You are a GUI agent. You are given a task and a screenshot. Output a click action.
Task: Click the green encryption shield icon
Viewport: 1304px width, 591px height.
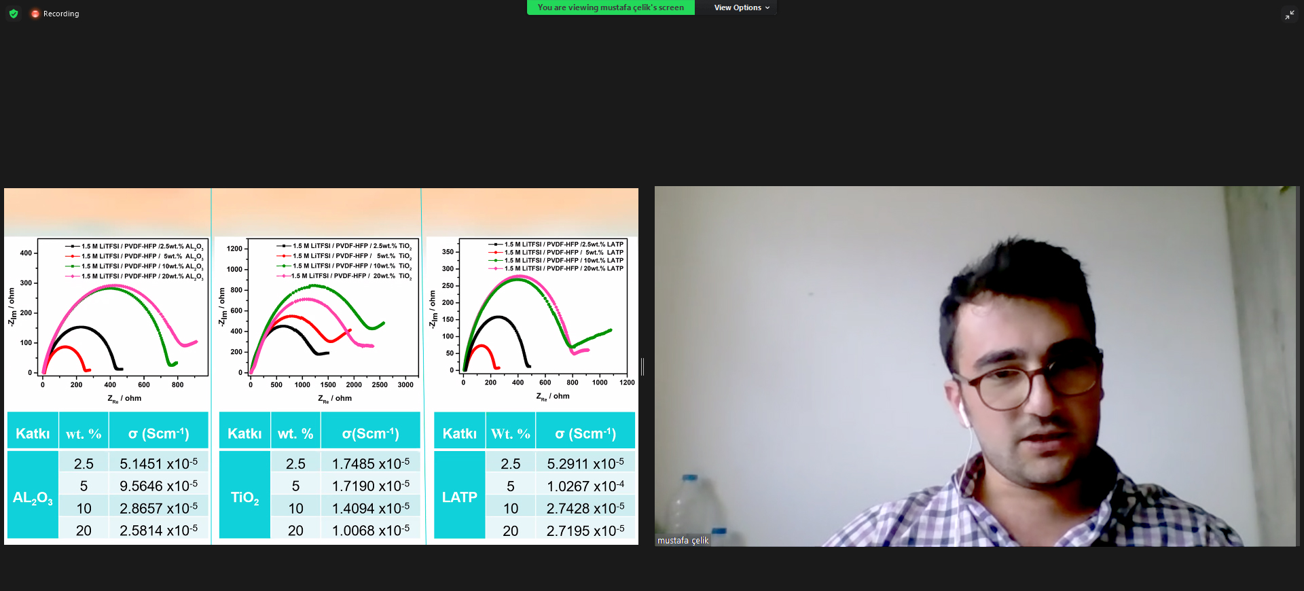pos(14,14)
